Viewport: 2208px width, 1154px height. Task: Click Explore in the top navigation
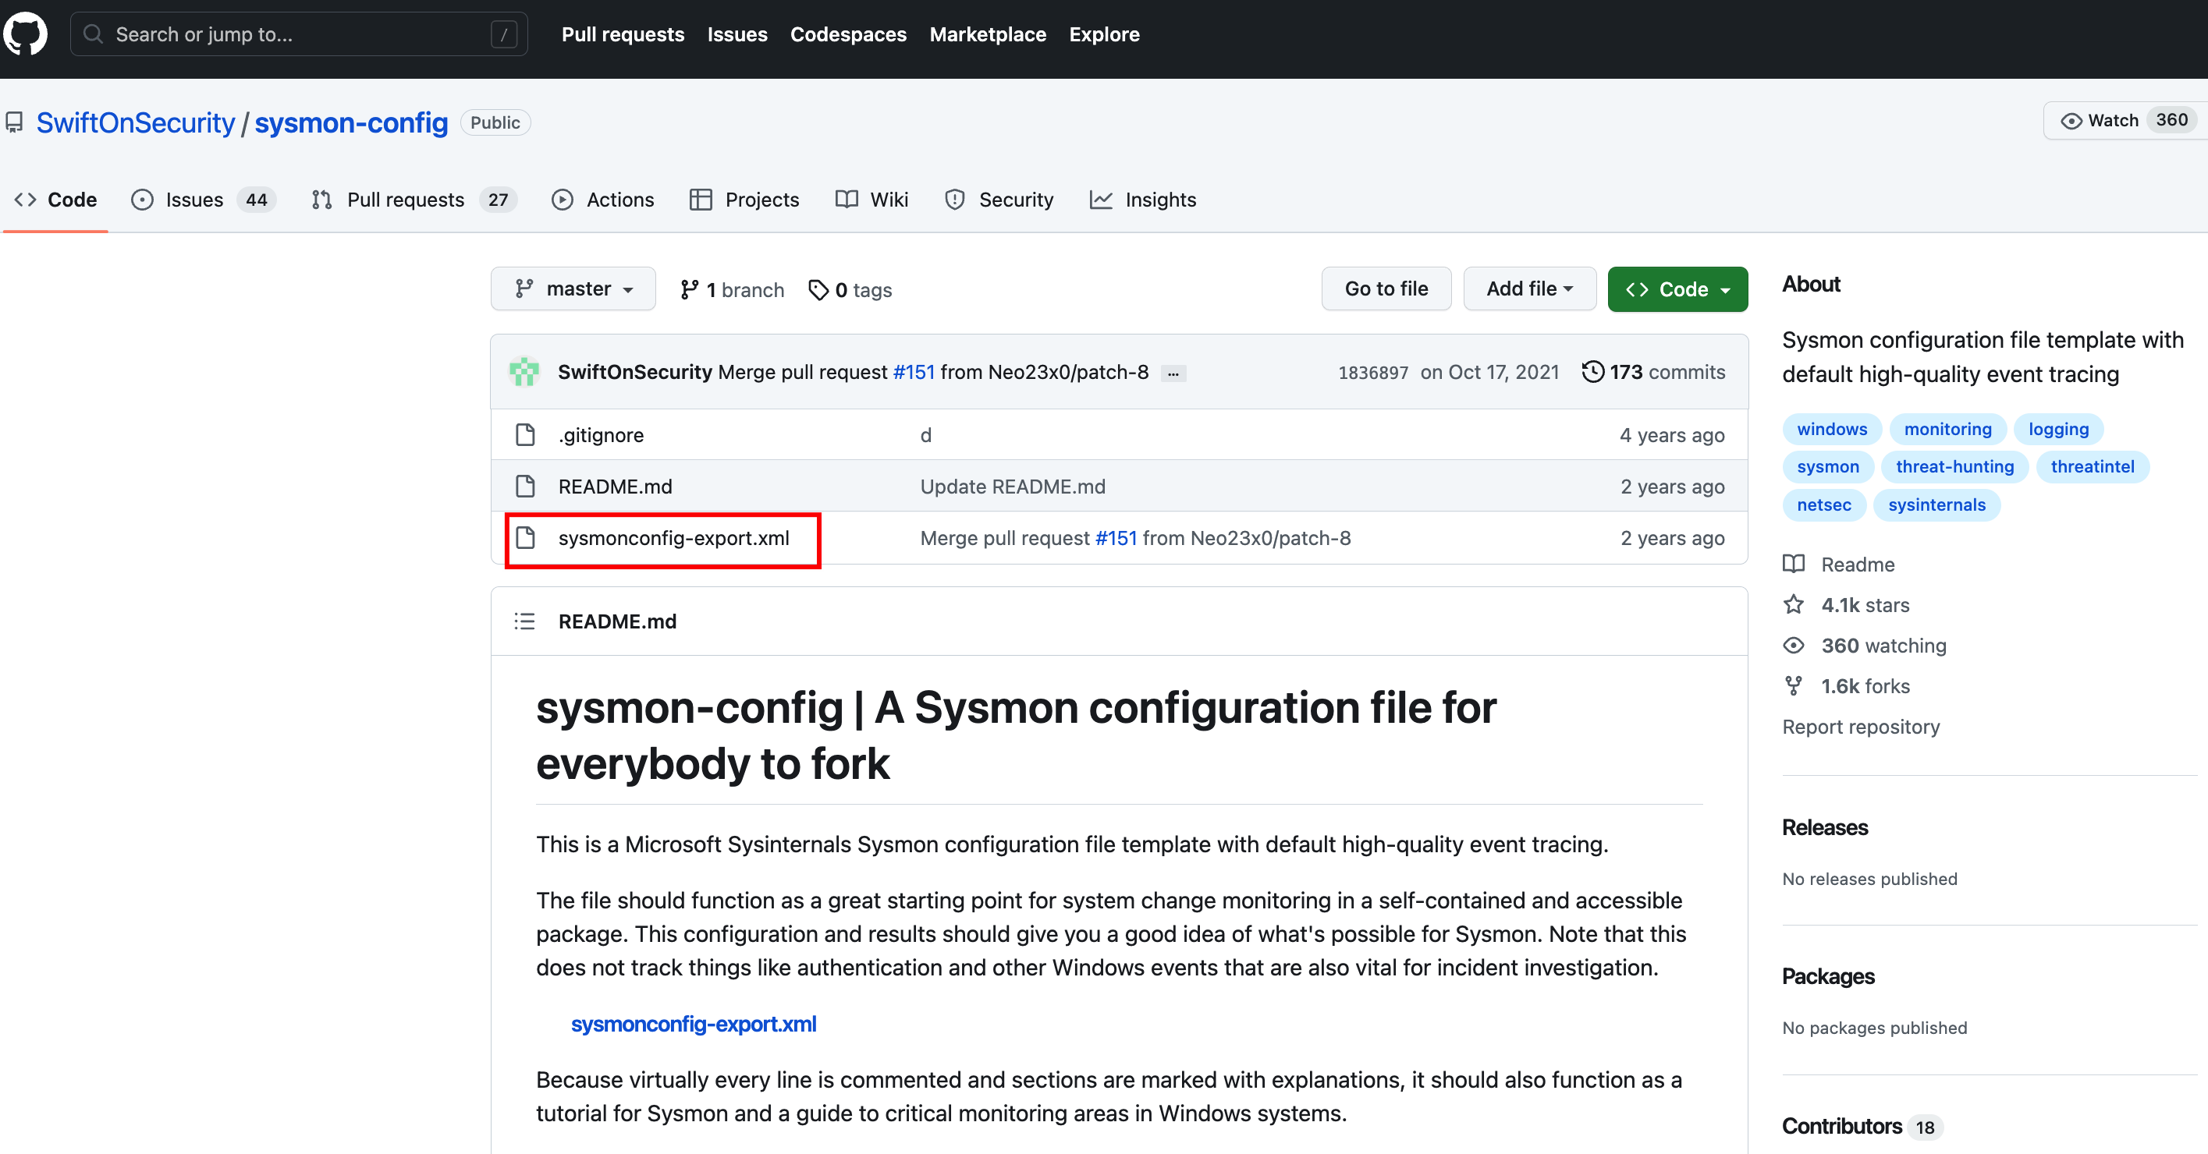[1104, 34]
